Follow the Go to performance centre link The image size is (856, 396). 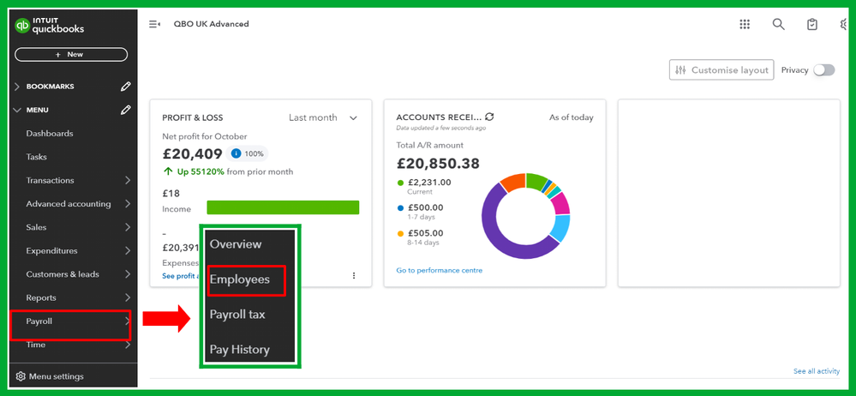[440, 270]
